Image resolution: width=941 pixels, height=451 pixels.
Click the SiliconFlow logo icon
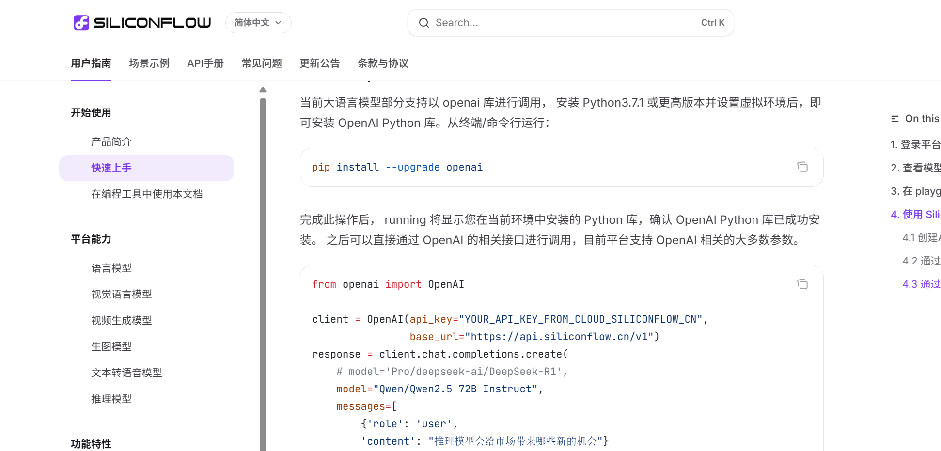81,22
